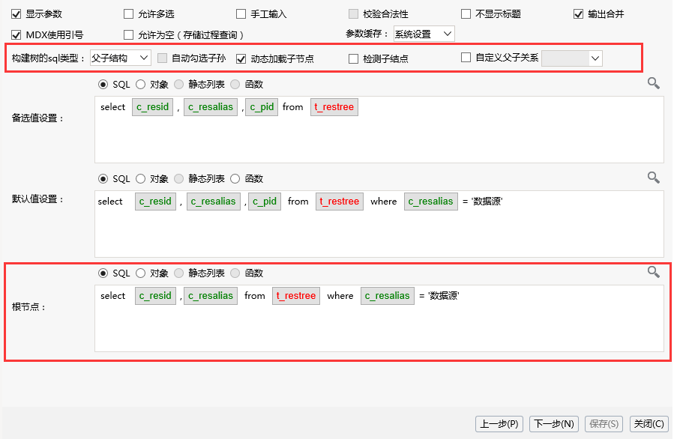Select 对象 radio for 默认值设置
The height and width of the screenshot is (439, 674).
tap(140, 179)
